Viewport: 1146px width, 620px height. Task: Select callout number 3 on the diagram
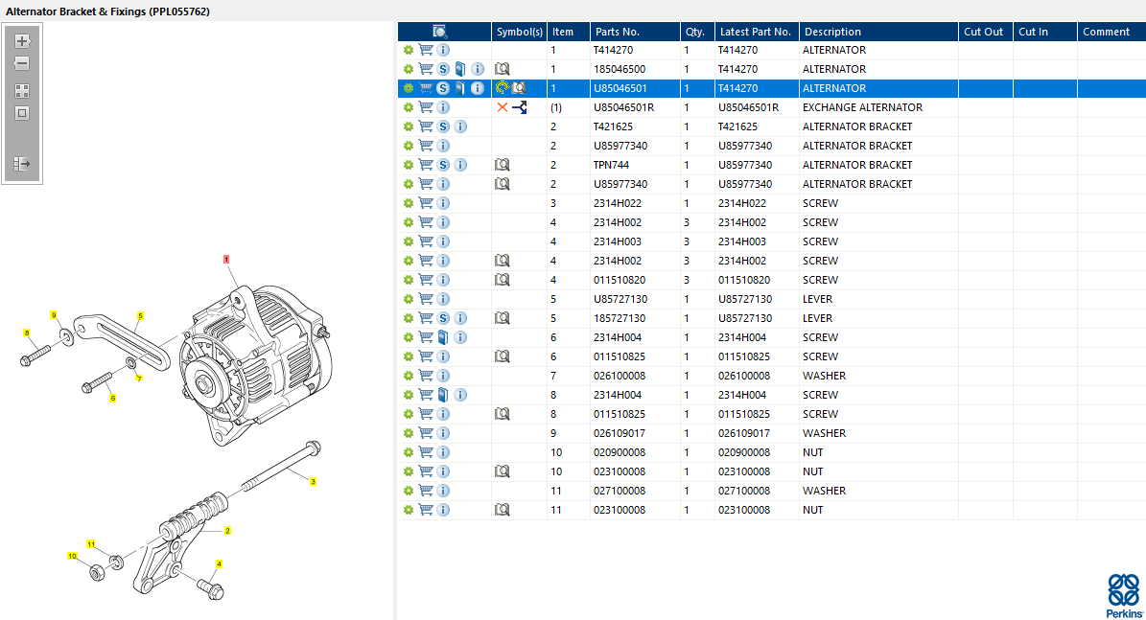(x=313, y=482)
